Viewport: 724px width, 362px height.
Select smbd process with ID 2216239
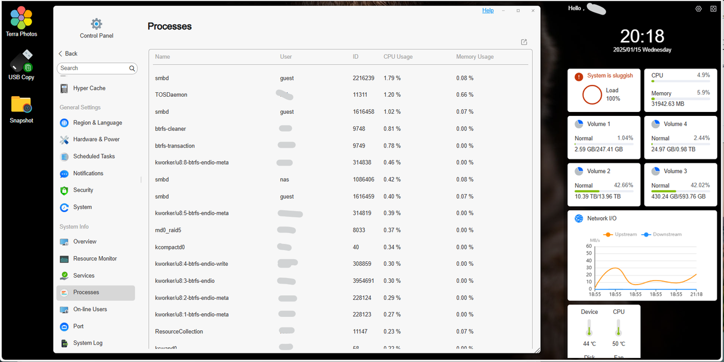[341, 78]
